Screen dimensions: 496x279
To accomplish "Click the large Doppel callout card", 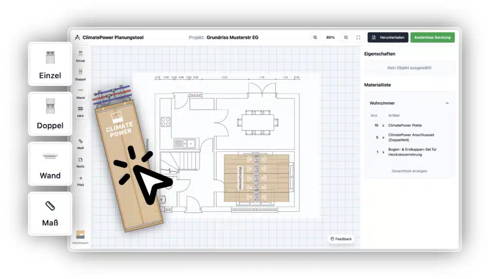I will pyautogui.click(x=50, y=114).
